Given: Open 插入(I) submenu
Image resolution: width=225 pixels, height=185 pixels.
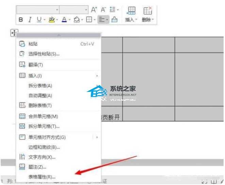Looking at the screenshot, I should 59,76.
